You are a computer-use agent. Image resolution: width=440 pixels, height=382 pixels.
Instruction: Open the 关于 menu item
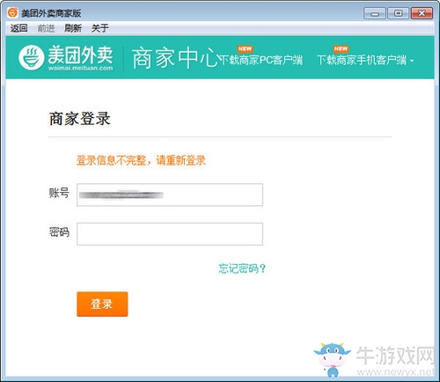[x=100, y=28]
